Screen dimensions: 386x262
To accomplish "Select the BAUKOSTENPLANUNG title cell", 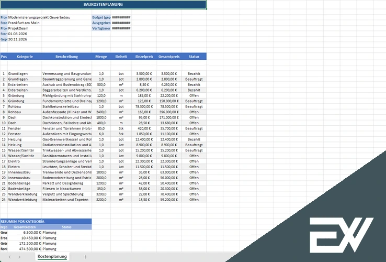I will [103, 4].
